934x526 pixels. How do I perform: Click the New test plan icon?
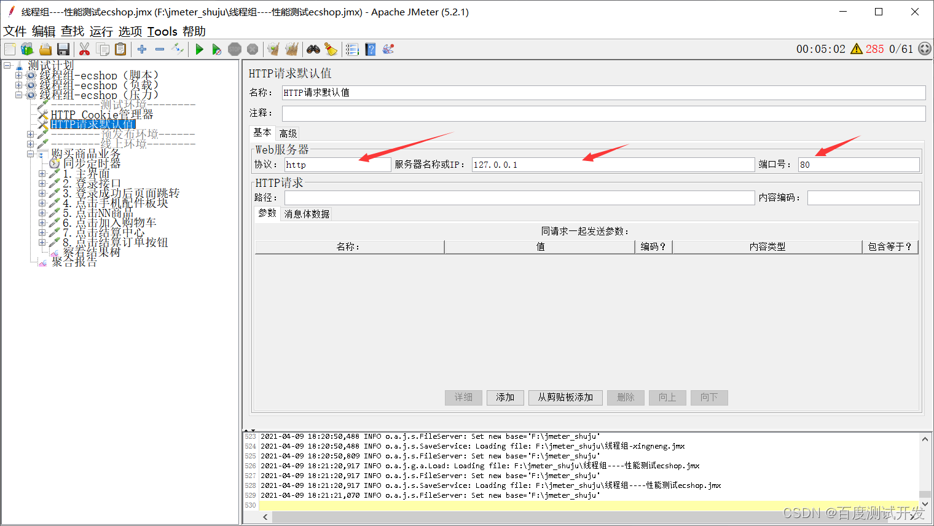click(10, 49)
